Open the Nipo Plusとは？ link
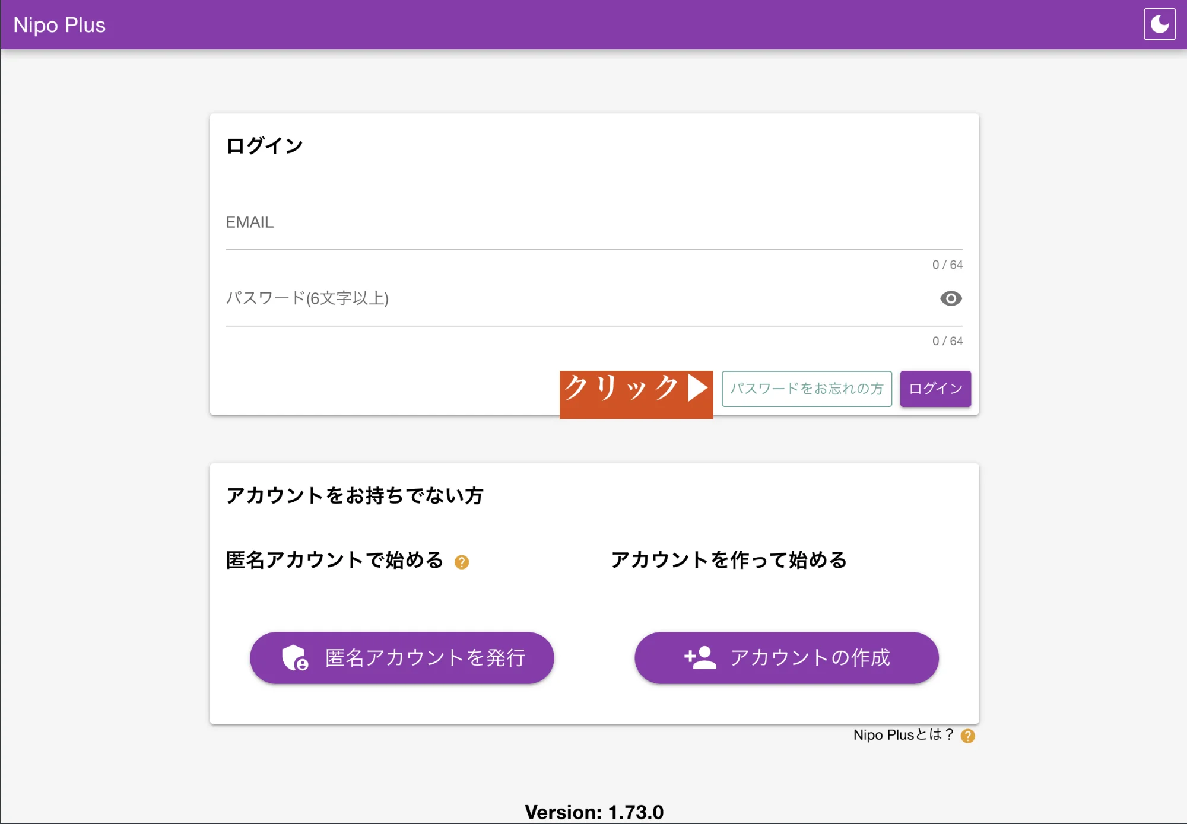The height and width of the screenshot is (824, 1187). pyautogui.click(x=903, y=735)
